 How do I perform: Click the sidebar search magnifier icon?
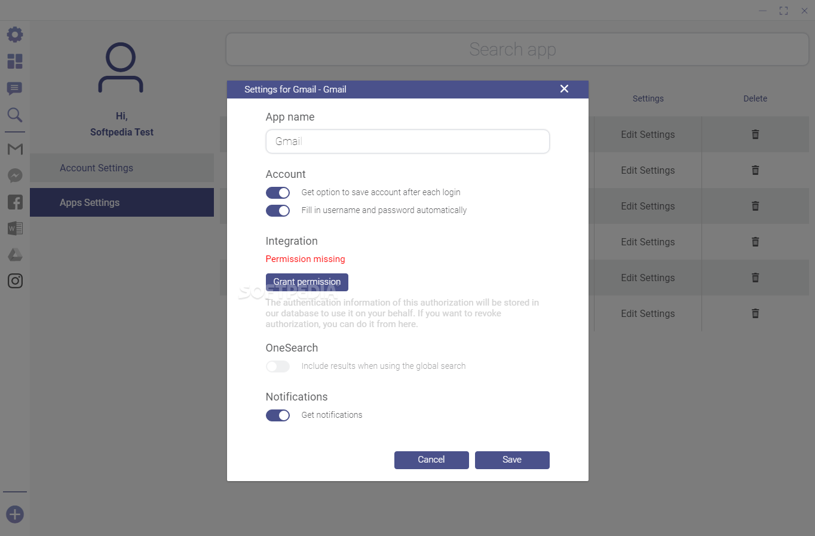15,115
